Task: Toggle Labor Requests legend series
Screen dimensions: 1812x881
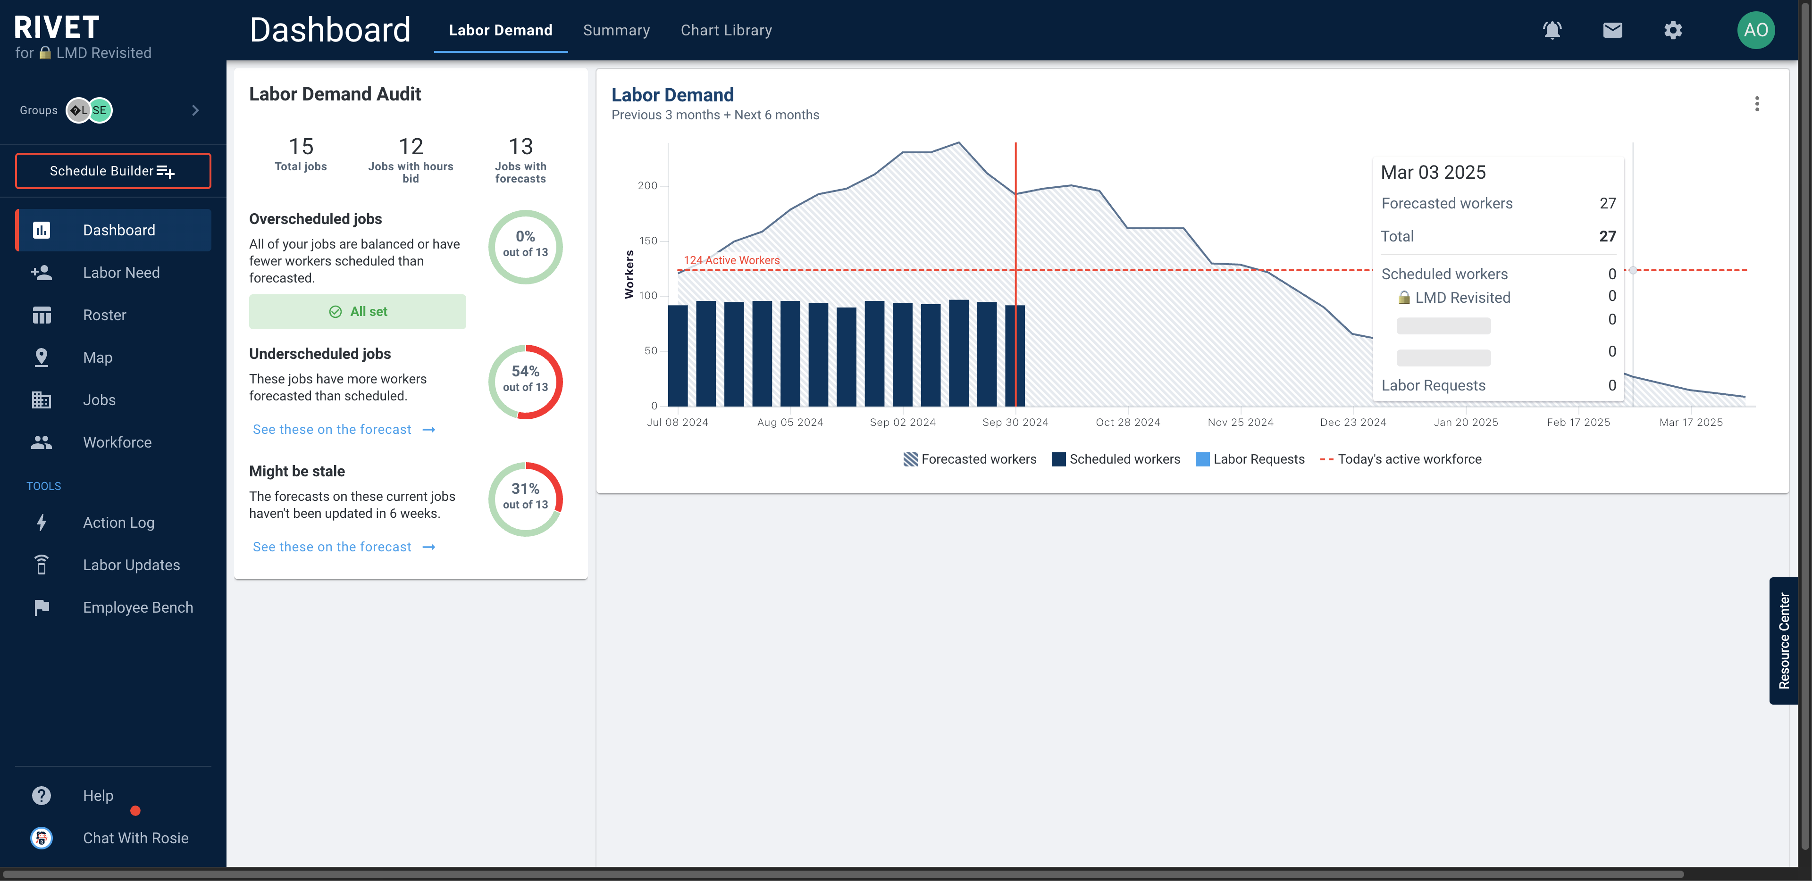Action: tap(1250, 459)
